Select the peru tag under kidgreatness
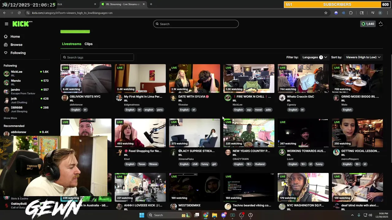The width and height of the screenshot is (392, 220). point(160,110)
